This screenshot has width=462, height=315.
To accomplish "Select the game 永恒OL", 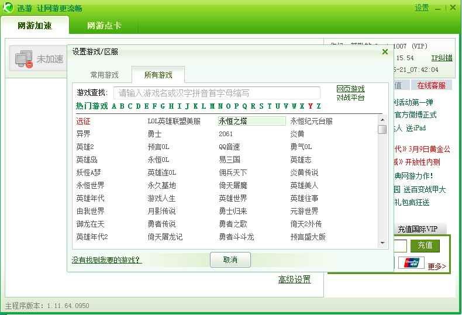I will (158, 160).
